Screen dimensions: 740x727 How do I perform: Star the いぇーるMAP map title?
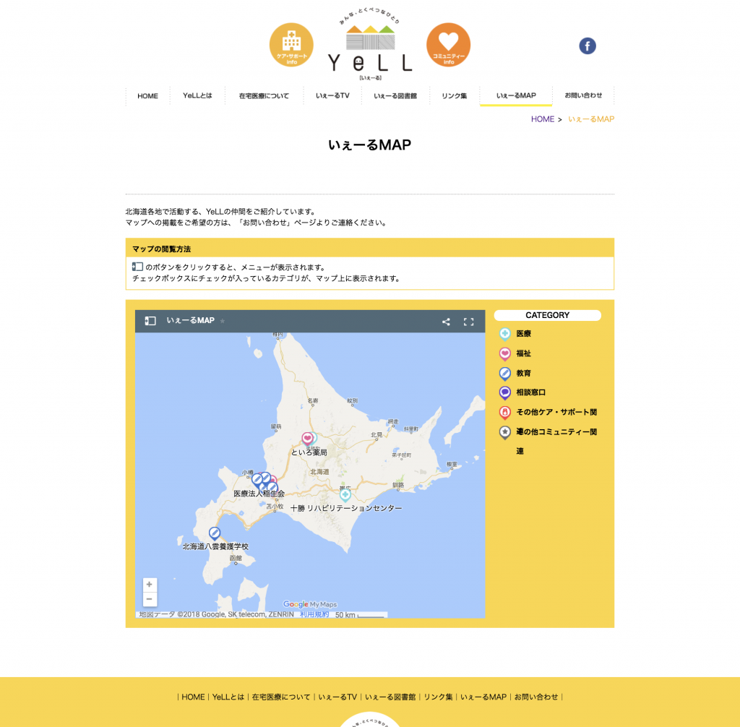(223, 321)
